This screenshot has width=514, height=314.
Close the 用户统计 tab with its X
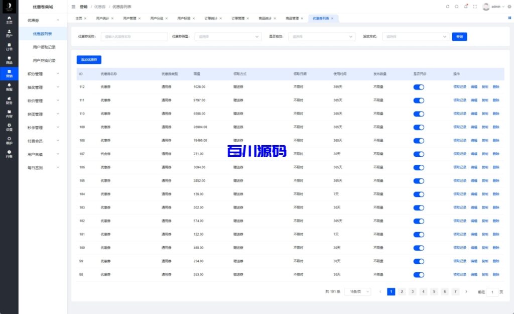click(112, 19)
